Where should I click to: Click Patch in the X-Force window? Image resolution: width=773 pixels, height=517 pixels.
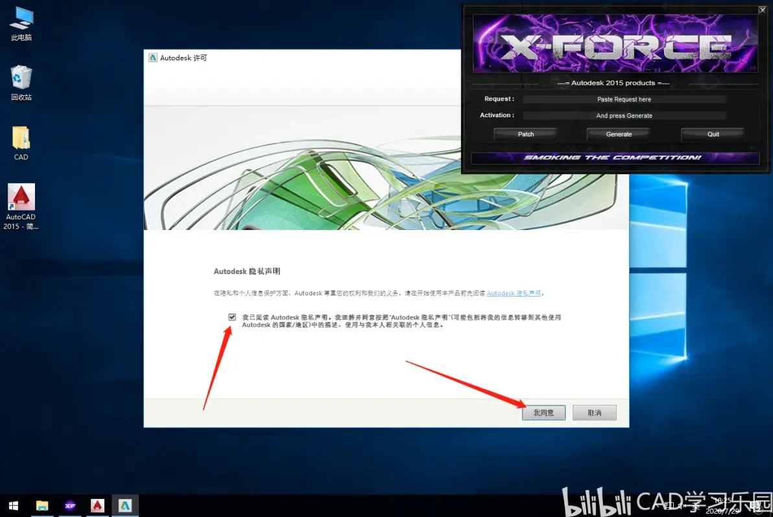pos(525,134)
